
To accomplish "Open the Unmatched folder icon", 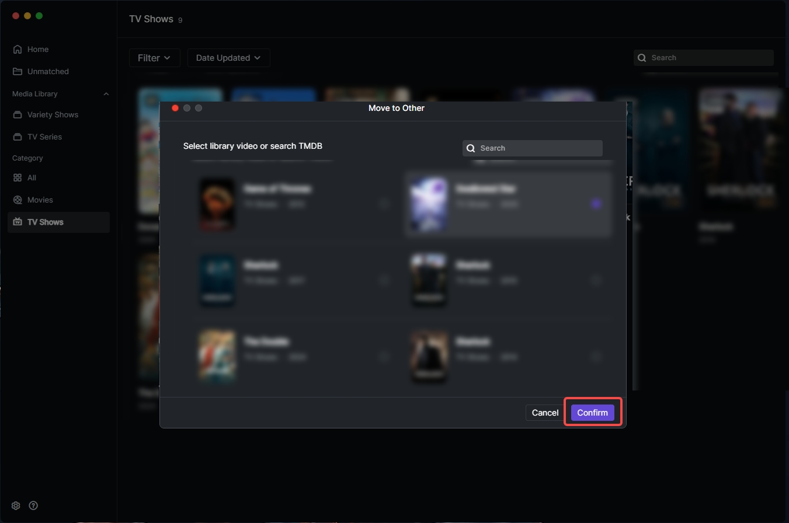I will click(x=18, y=72).
